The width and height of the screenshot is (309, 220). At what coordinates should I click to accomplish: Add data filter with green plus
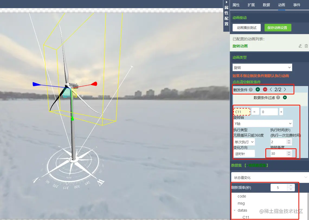(x=285, y=97)
